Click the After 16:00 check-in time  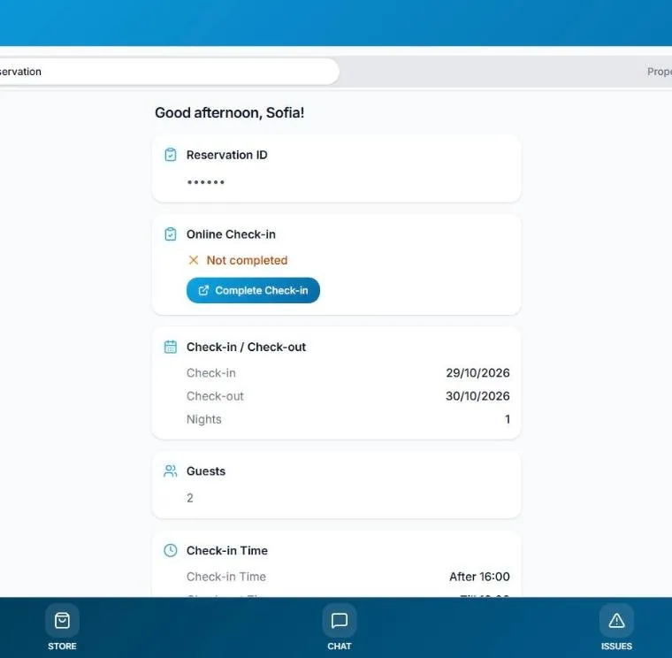click(479, 577)
